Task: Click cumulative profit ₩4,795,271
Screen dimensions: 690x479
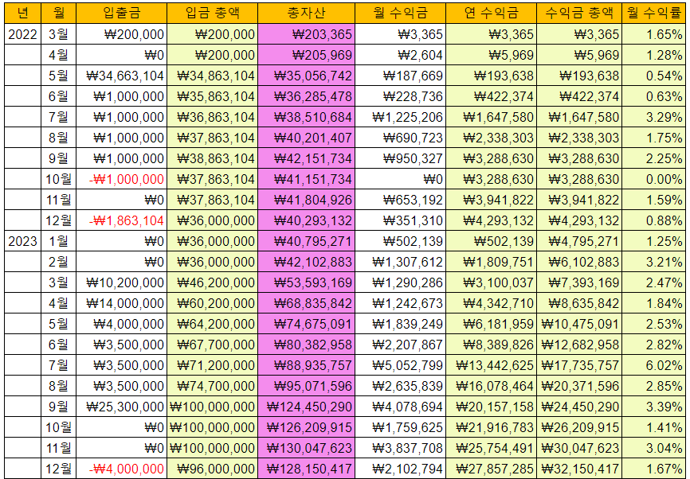Action: [579, 241]
